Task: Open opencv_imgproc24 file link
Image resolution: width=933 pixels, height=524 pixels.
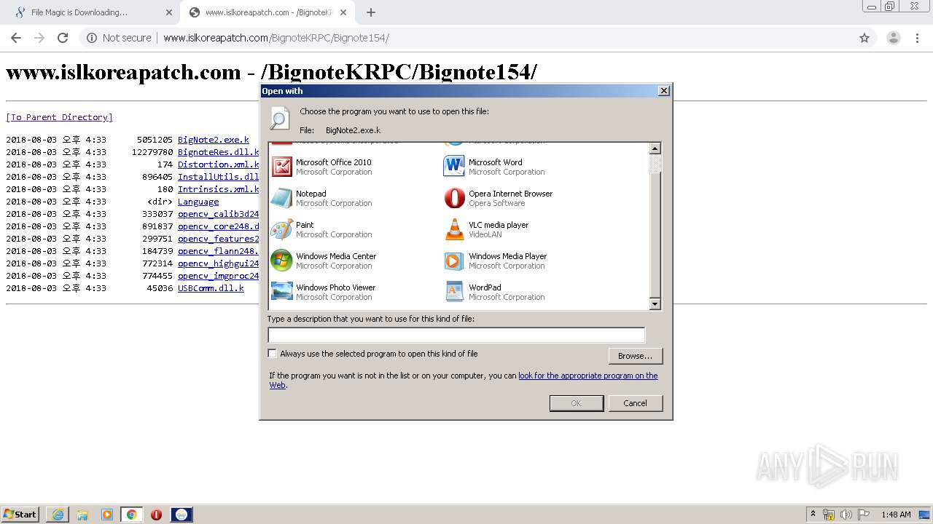Action: click(218, 276)
